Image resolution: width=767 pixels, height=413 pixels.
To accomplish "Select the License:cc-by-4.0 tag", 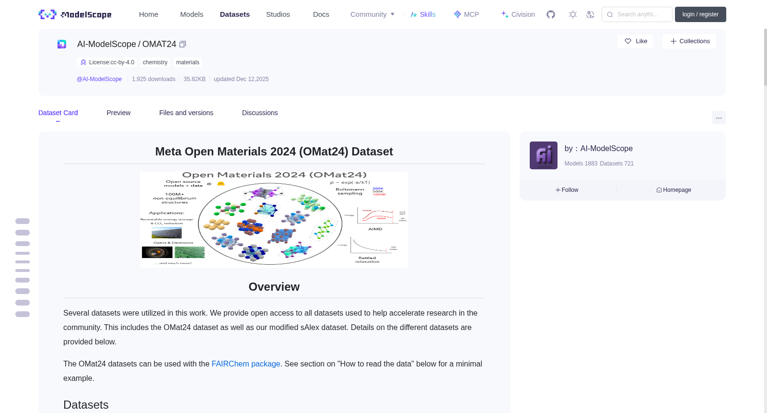I will click(x=107, y=62).
